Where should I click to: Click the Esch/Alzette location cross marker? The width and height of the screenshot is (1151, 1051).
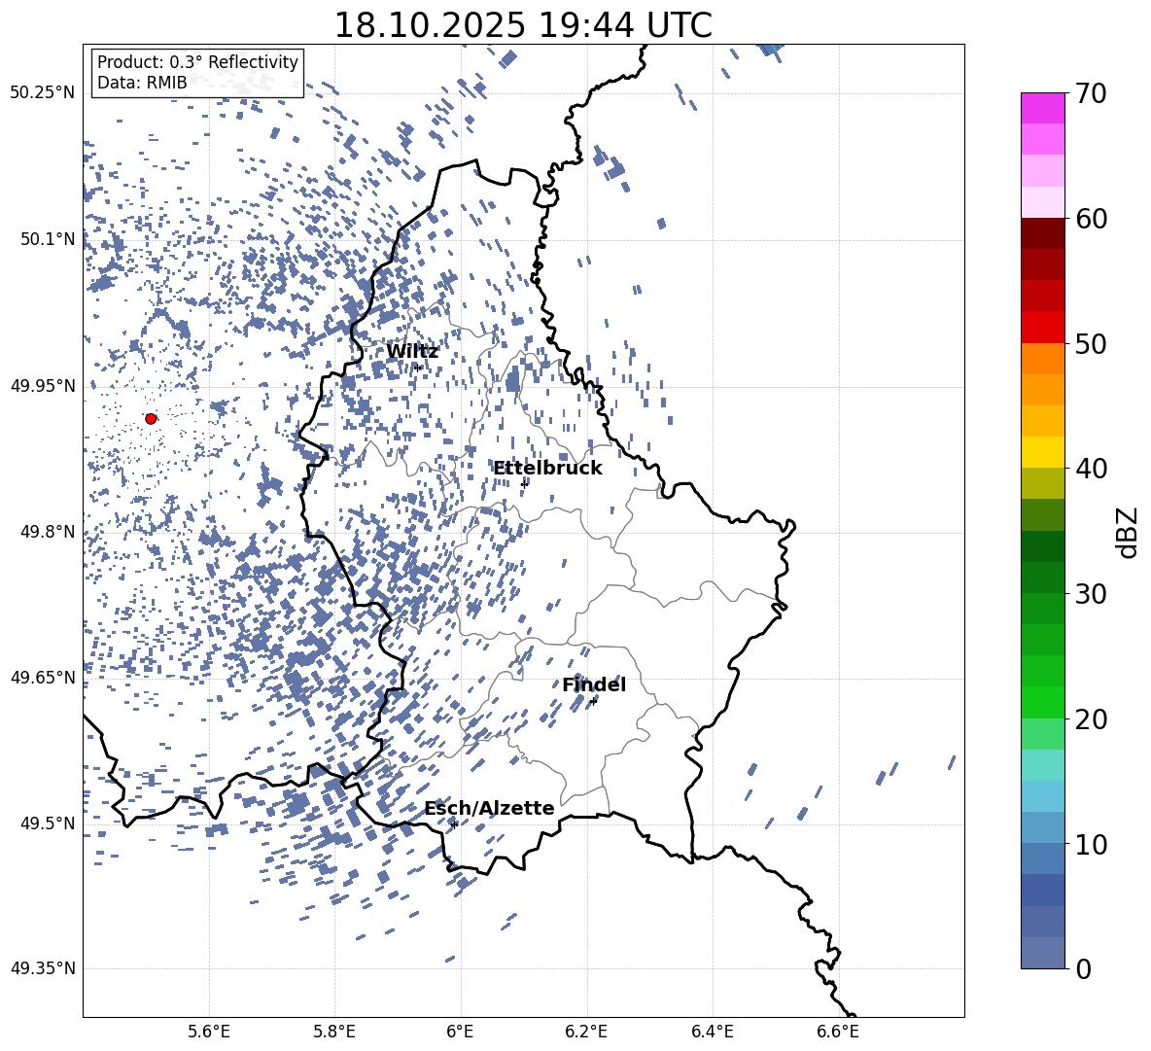pyautogui.click(x=454, y=824)
